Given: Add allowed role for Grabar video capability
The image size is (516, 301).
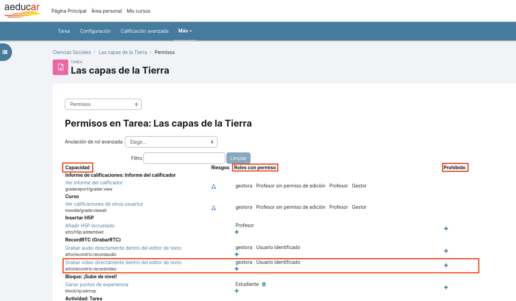Looking at the screenshot, I should 237,269.
